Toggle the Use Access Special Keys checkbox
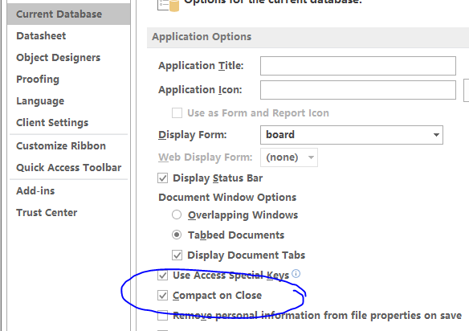 (x=163, y=276)
